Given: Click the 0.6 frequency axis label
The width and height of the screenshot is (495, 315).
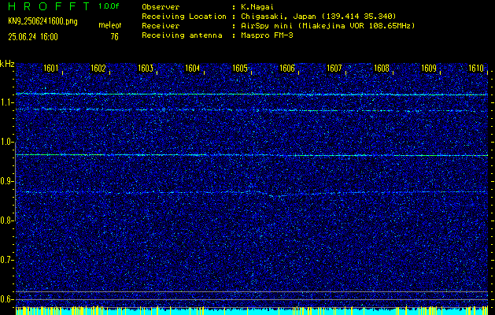Looking at the screenshot, I should pyautogui.click(x=6, y=299).
